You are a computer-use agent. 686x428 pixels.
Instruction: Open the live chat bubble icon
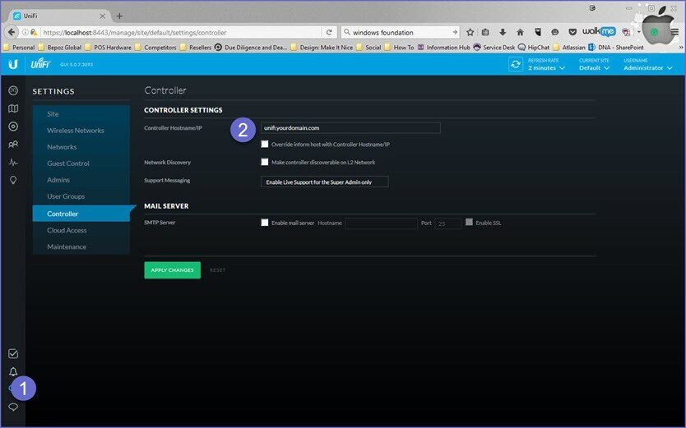13,407
